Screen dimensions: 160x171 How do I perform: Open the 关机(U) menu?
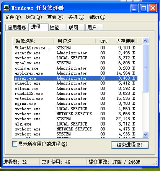click(76, 17)
